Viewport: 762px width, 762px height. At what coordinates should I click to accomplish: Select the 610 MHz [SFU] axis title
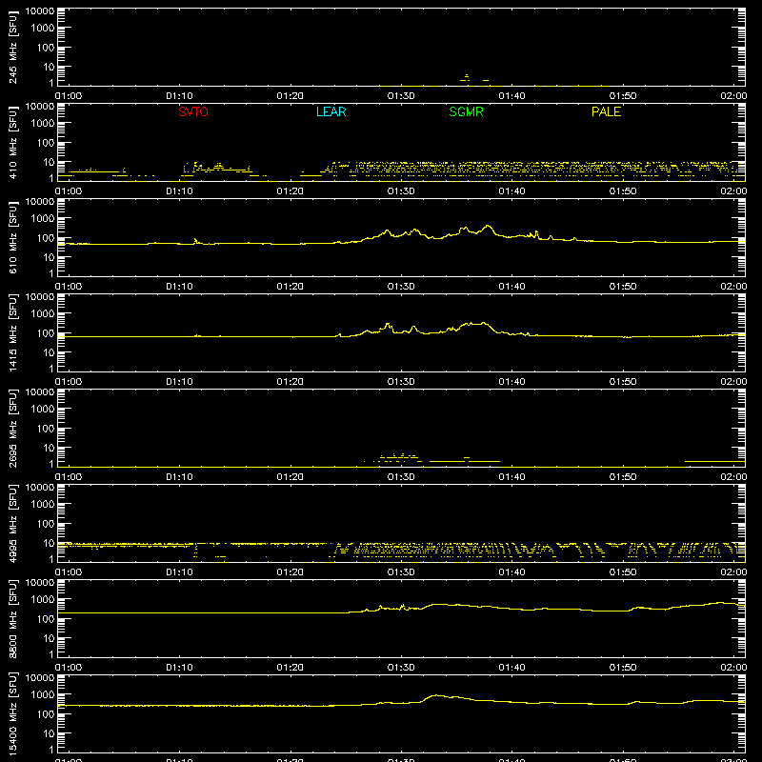point(12,237)
